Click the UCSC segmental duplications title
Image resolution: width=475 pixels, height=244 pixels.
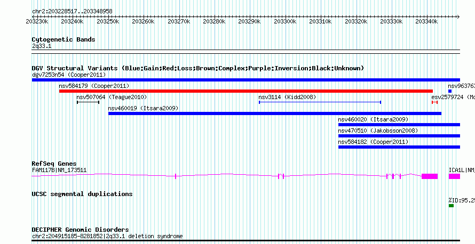tap(82, 194)
